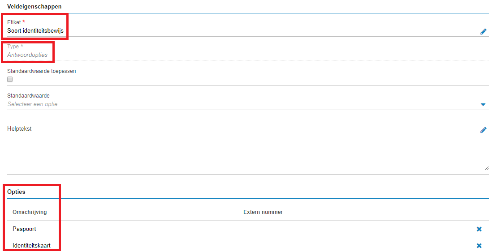Click the Veldeigenschappen section heading
Viewport: 497px width, 252px height.
34,6
